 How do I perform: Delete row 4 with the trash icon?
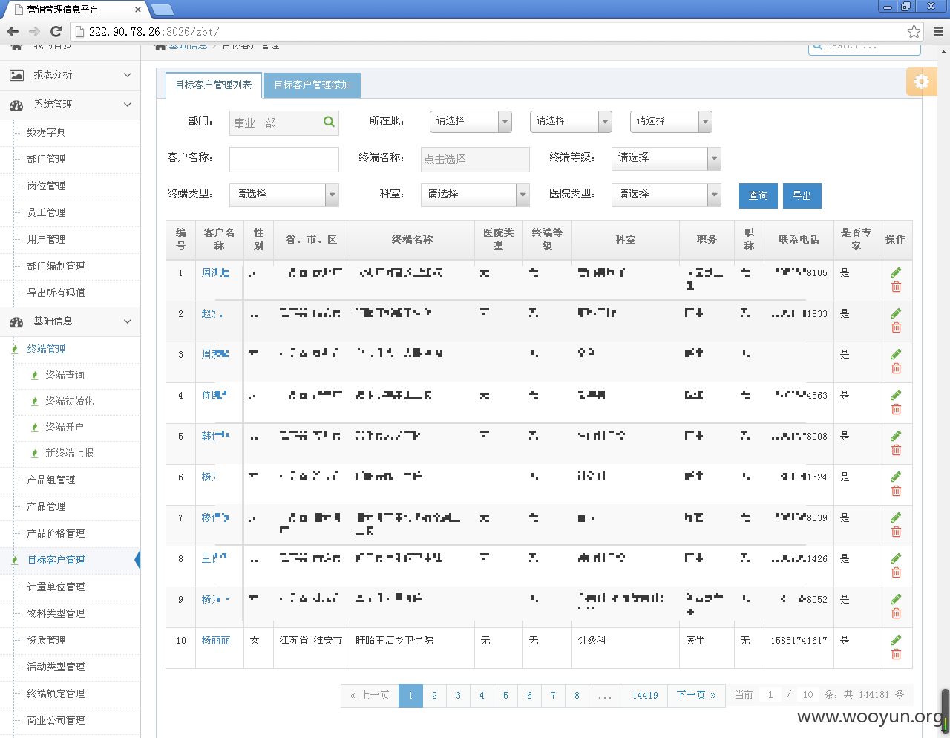pos(896,409)
